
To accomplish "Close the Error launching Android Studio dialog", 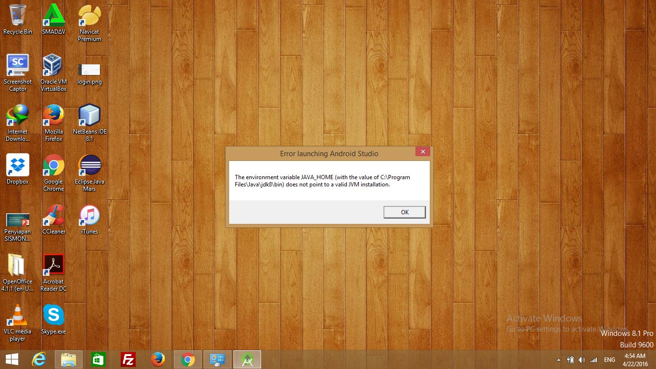I will [x=423, y=152].
